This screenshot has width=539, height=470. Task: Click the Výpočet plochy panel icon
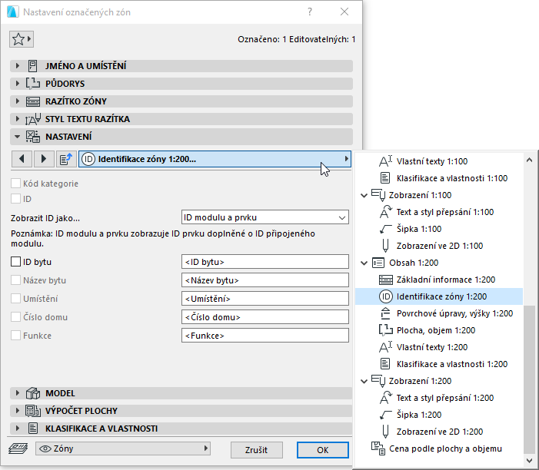(32, 411)
